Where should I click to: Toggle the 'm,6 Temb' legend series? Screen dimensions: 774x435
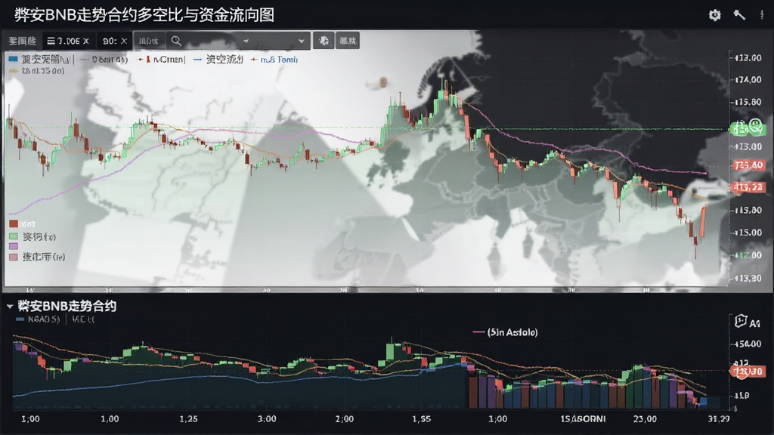pos(274,60)
